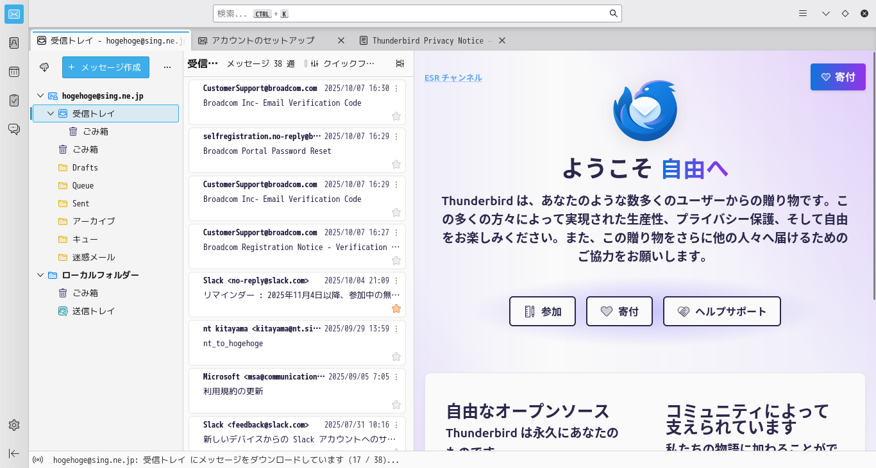876x468 pixels.
Task: Open the アーカイブ folder
Action: pyautogui.click(x=105, y=221)
